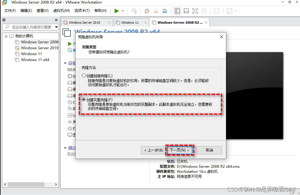The height and width of the screenshot is (195, 300).
Task: Select Windows Server 2019 in library tree
Action: pos(39,48)
